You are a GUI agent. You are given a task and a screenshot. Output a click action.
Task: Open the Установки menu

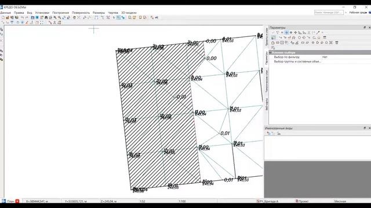click(x=42, y=13)
